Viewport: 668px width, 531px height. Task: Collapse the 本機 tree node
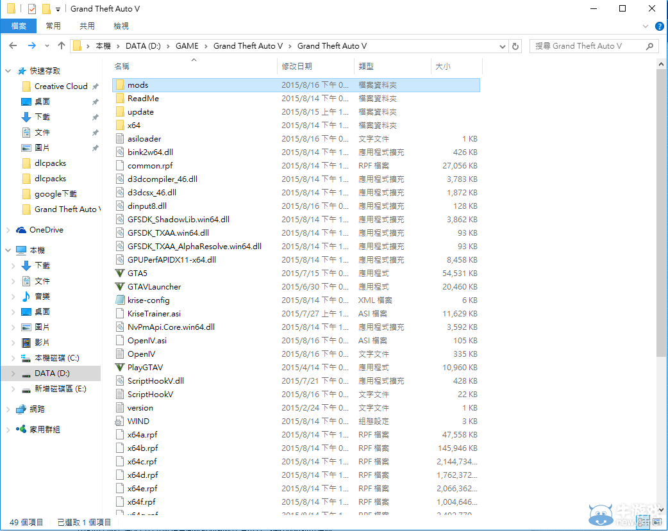coord(8,250)
